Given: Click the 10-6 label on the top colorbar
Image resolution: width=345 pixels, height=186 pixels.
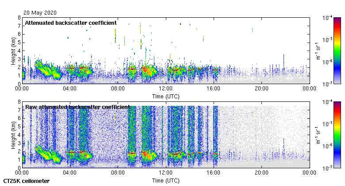Looking at the screenshot, I should (x=327, y=62).
